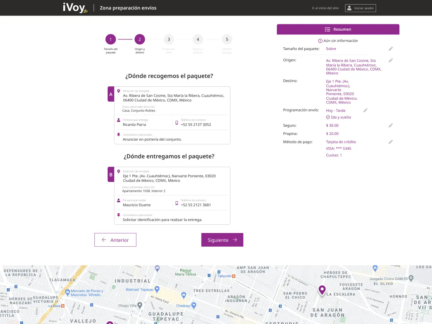Image resolution: width=432 pixels, height=324 pixels.
Task: Edit package size with pencil icon
Action: click(391, 49)
